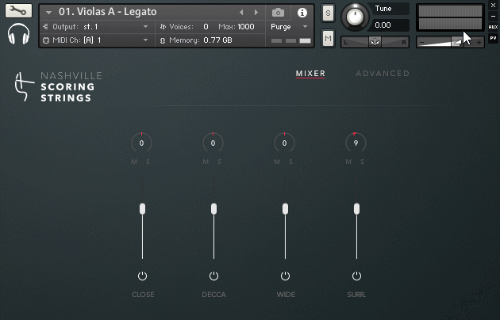Click the output level meter
The image size is (500, 320).
pos(450,17)
